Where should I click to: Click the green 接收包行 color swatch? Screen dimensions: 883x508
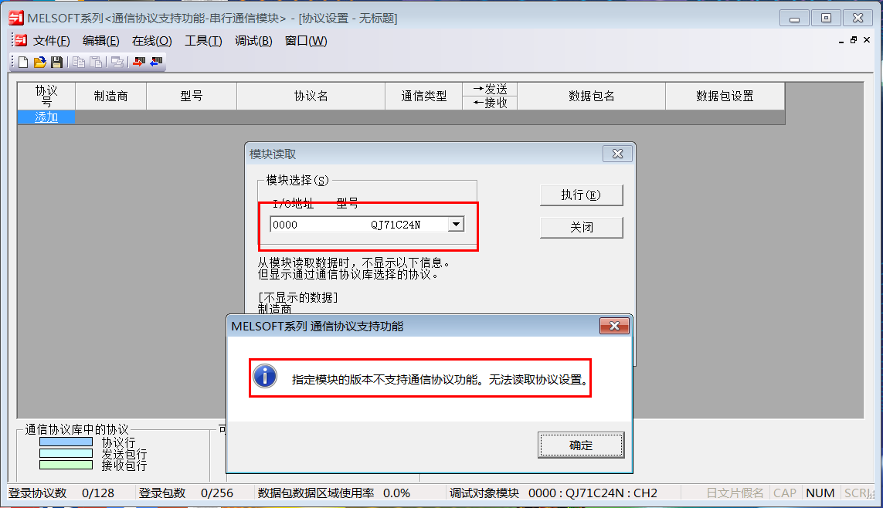(x=66, y=465)
